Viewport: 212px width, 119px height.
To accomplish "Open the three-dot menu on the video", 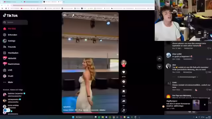I will pos(115,15).
